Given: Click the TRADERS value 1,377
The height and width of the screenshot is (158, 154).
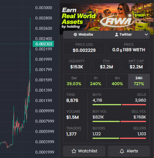Looking at the screenshot, I should (x=71, y=134).
